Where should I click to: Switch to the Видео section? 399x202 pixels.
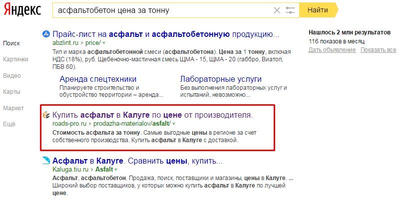(12, 76)
